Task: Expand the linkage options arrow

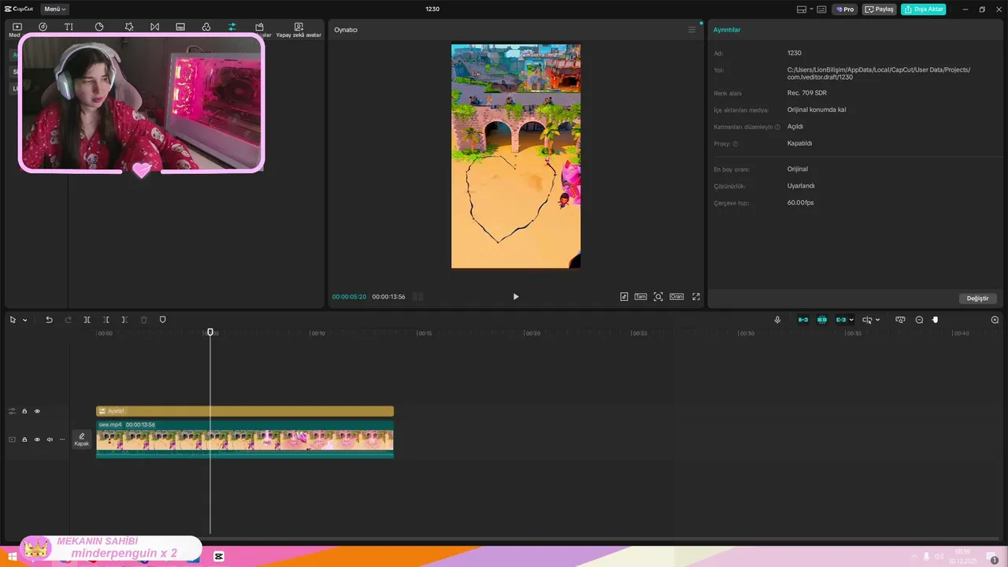Action: [851, 321]
